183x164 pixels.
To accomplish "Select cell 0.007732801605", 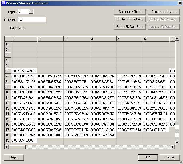I will (x=156, y=87).
